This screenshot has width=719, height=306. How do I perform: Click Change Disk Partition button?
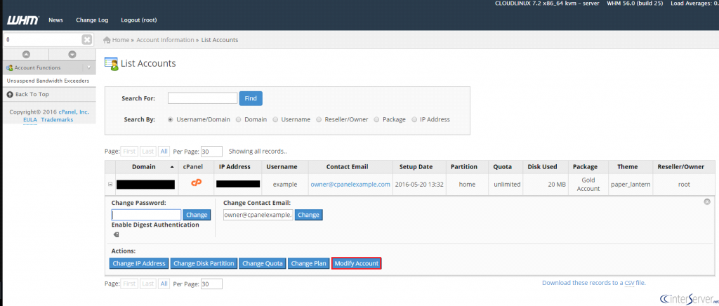point(204,263)
